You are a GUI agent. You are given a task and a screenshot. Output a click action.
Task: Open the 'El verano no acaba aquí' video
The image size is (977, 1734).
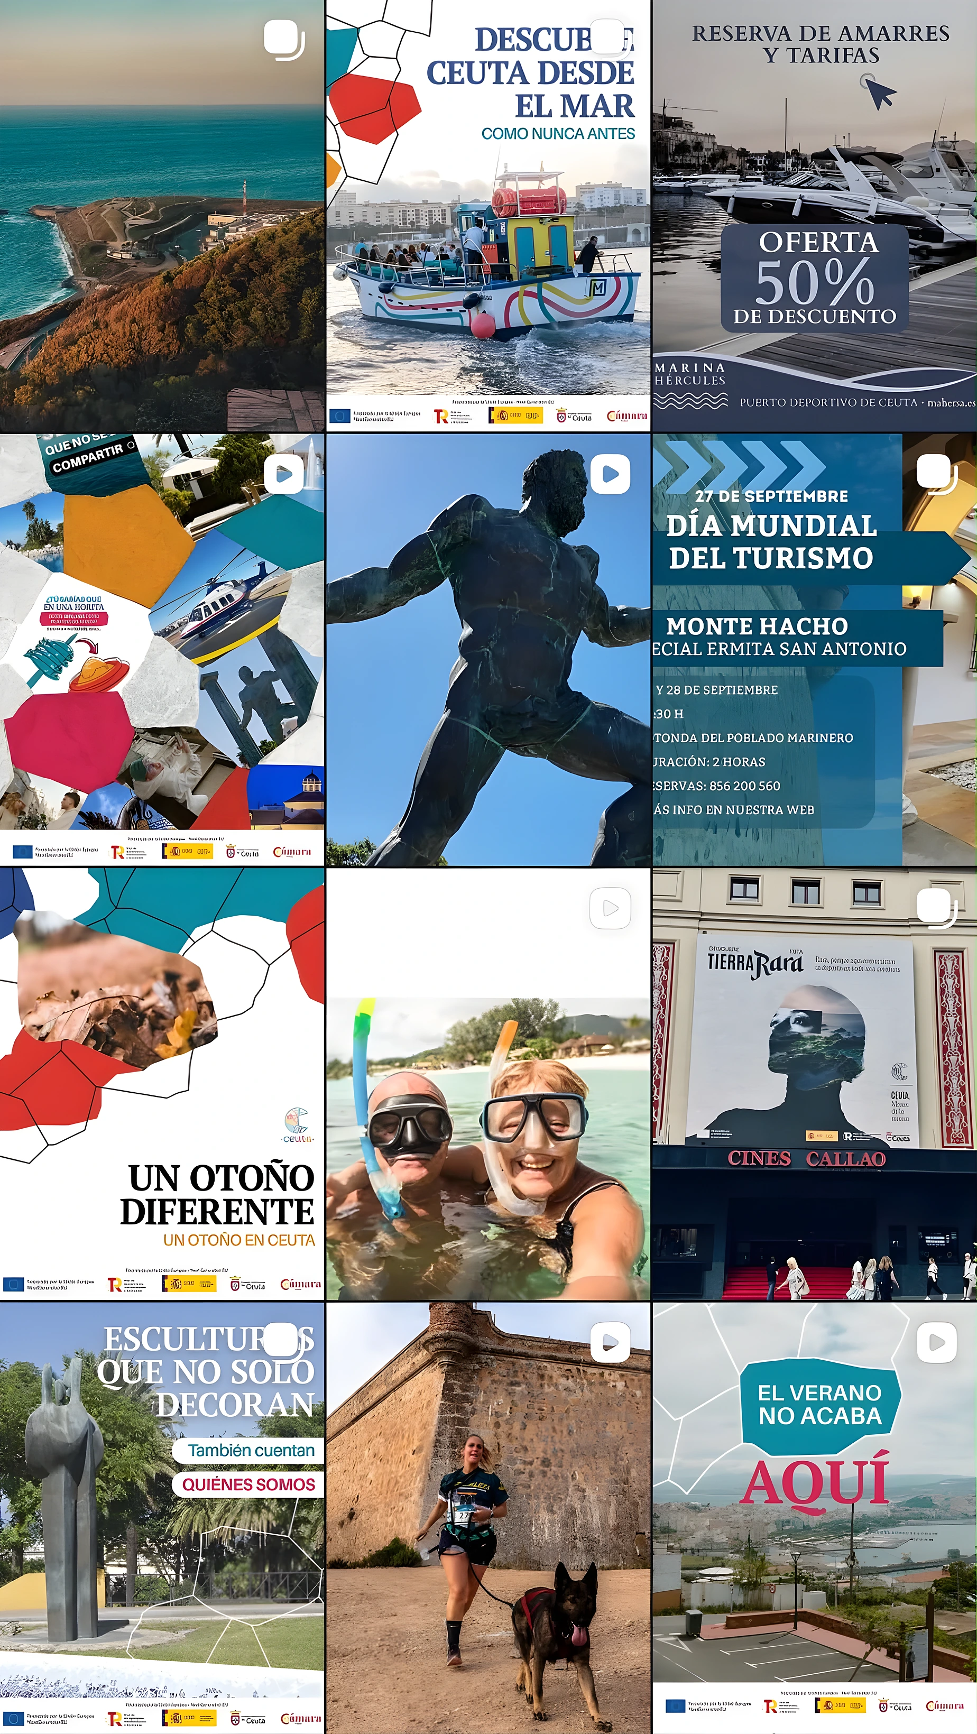coord(815,1518)
